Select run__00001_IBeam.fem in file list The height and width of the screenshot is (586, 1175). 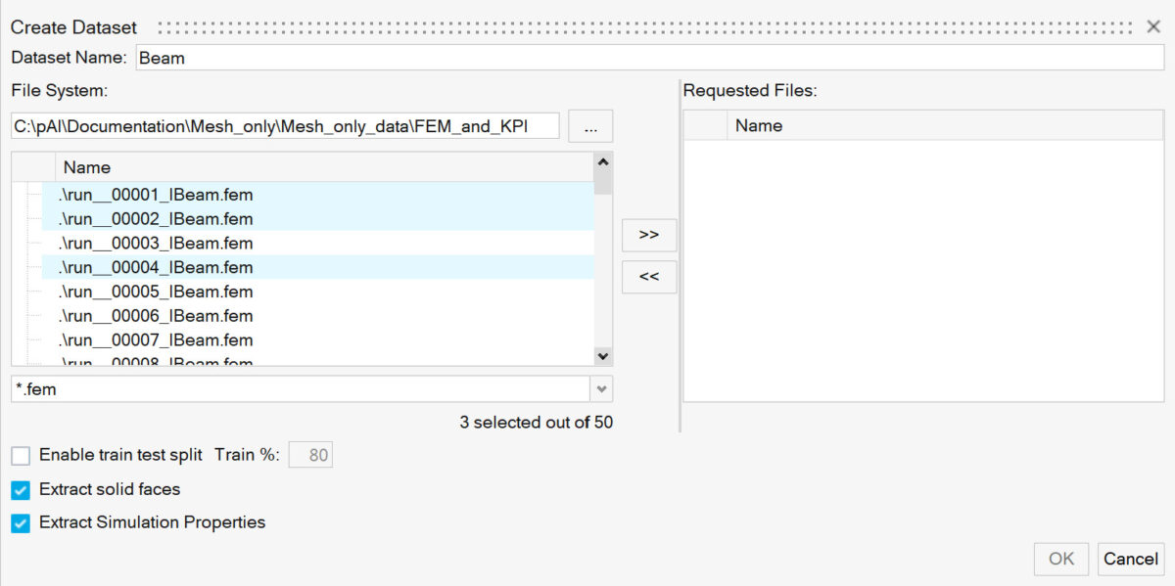pyautogui.click(x=157, y=195)
